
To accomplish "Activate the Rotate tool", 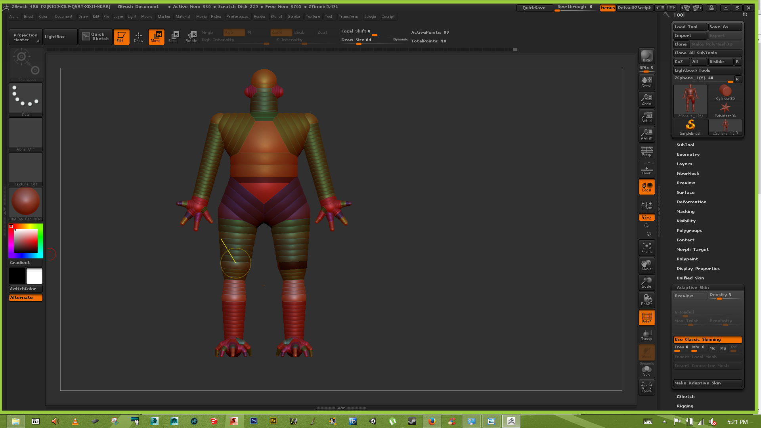I will (191, 36).
